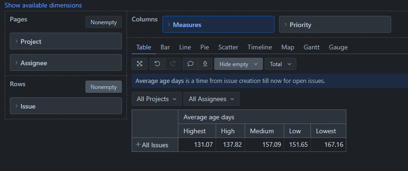Select the cell with value 137.82
Viewport: 408px width, 171px height.
pos(230,145)
